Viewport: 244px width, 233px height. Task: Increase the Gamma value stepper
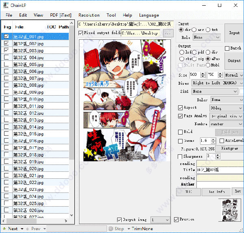(x=213, y=139)
